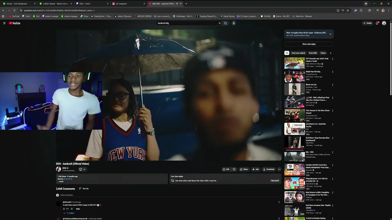Open notification bell dropdown for DDG channel
Viewport: 392px width, 220px height.
tap(82, 169)
